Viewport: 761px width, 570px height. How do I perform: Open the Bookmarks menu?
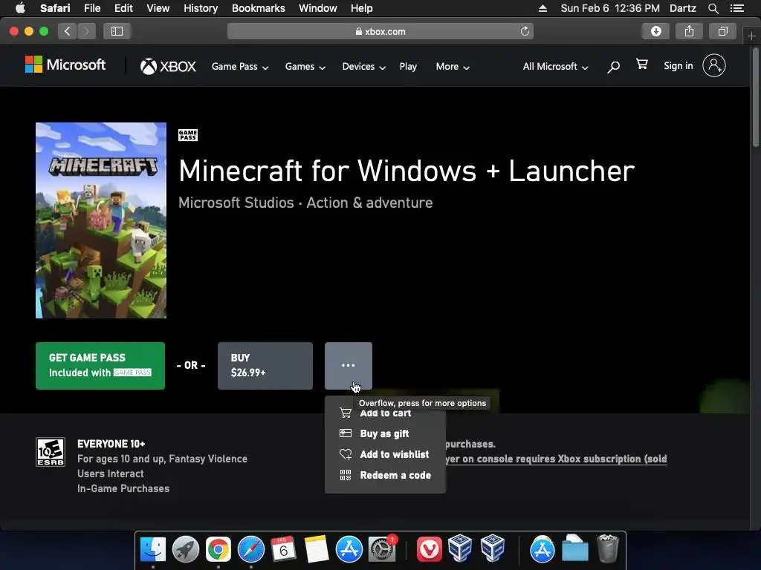tap(258, 8)
